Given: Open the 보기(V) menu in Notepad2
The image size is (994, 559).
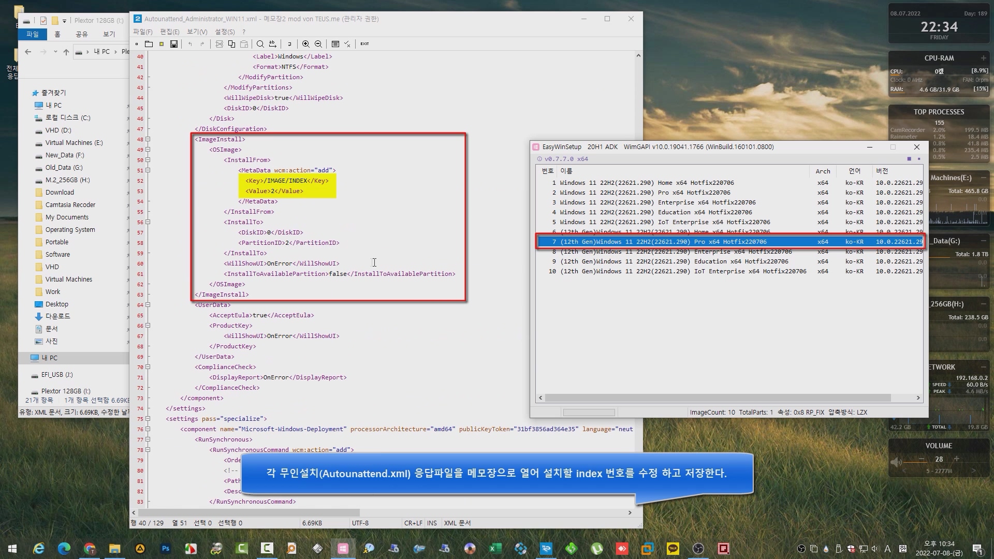Looking at the screenshot, I should point(197,32).
